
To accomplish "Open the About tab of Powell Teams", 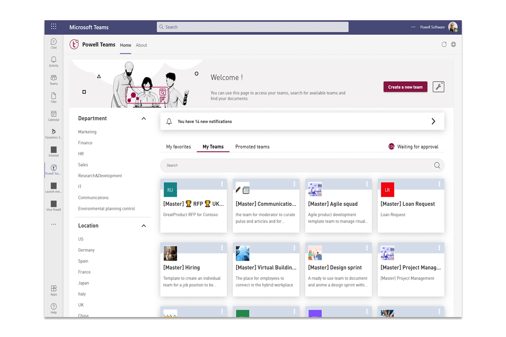I will click(141, 45).
